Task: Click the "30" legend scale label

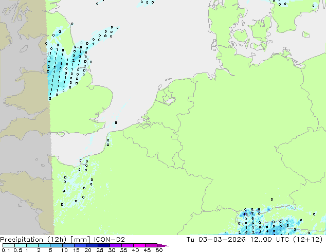Action: (112, 250)
